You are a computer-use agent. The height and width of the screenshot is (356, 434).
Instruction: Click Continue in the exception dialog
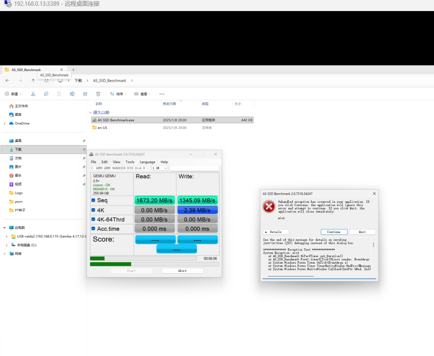(x=334, y=232)
